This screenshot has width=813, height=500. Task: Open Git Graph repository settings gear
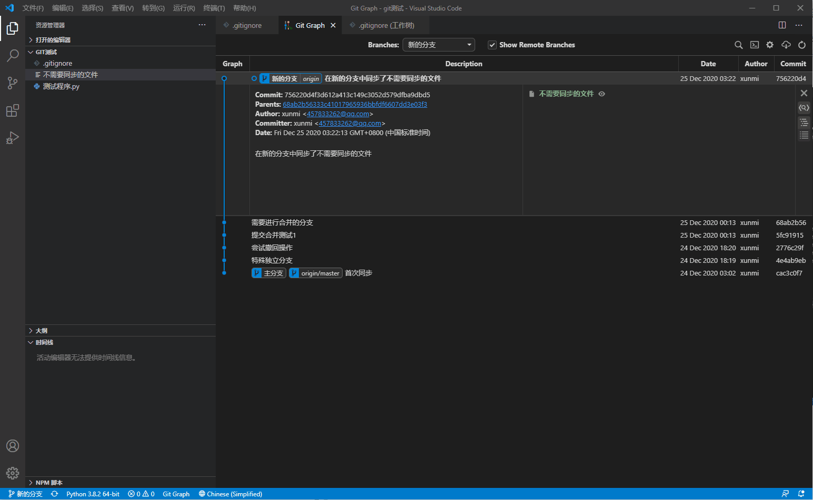tap(770, 45)
